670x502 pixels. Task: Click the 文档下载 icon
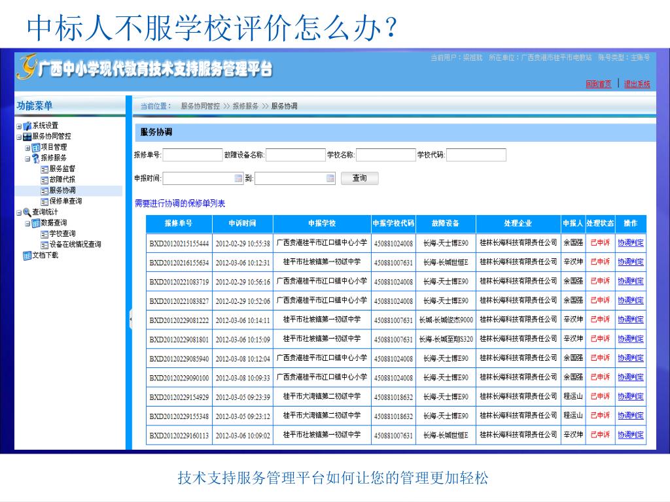[x=27, y=256]
